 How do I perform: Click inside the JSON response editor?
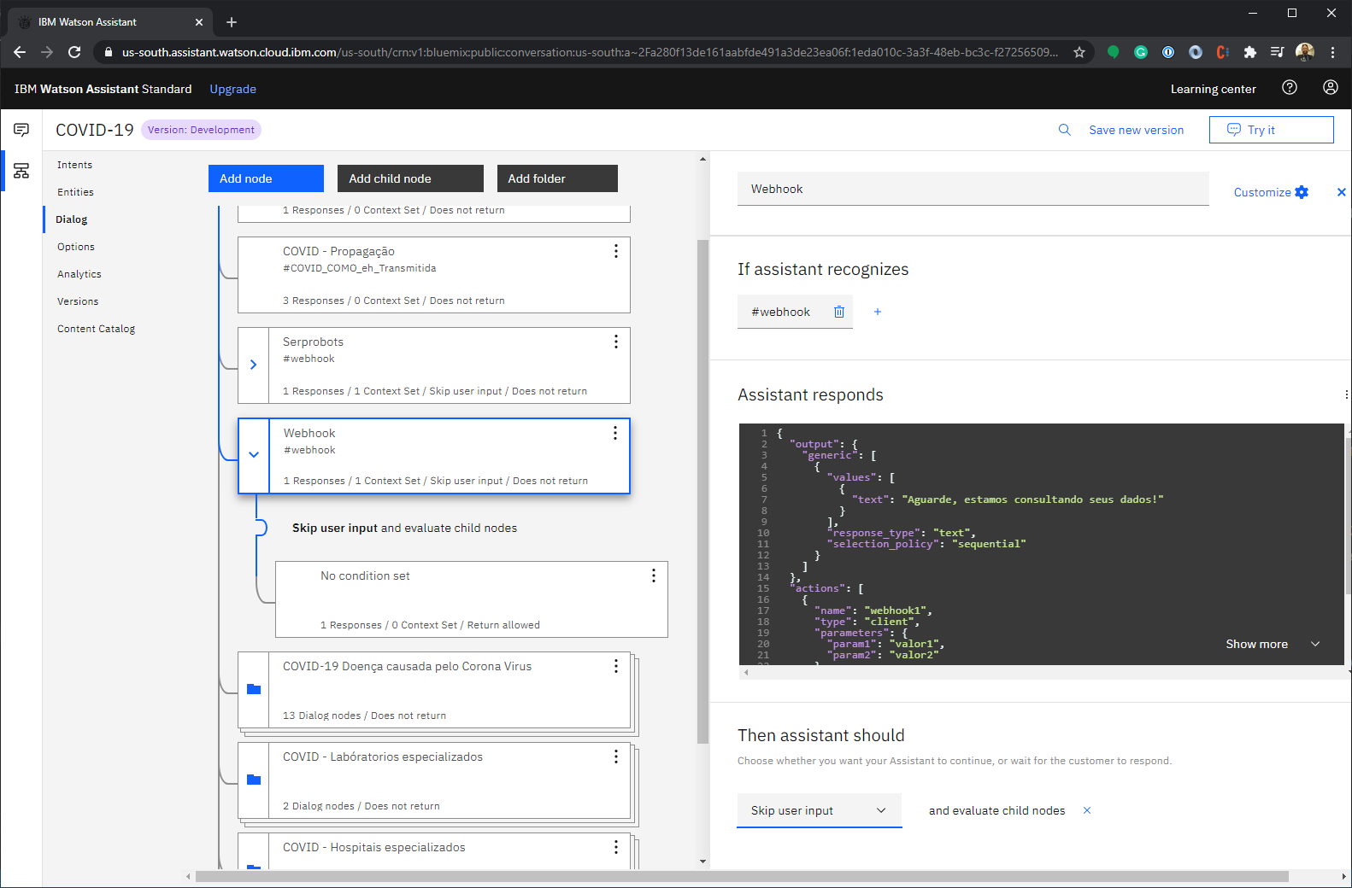1041,544
